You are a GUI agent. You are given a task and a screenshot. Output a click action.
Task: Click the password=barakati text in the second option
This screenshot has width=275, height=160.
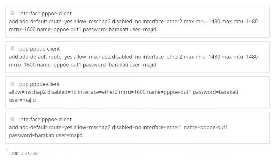click(105, 65)
